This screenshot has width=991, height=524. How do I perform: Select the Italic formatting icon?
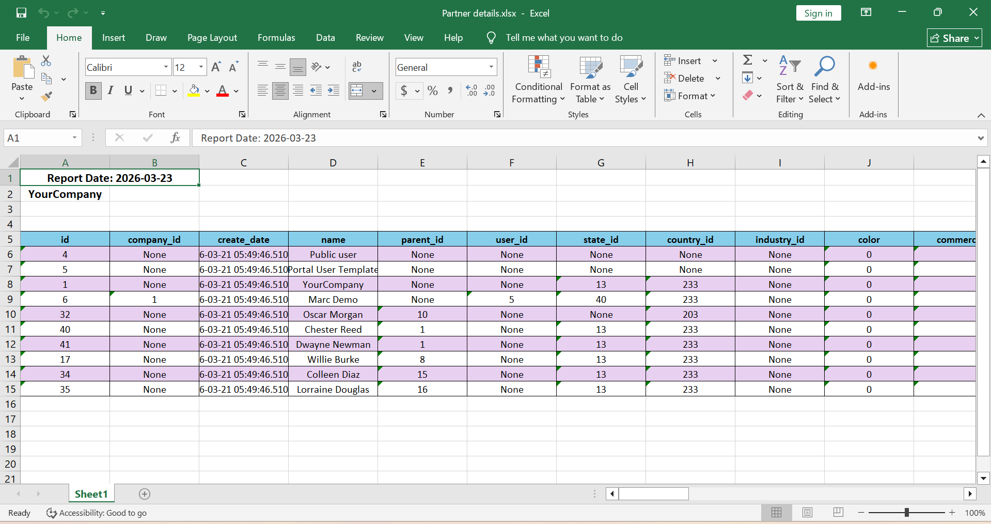[110, 90]
